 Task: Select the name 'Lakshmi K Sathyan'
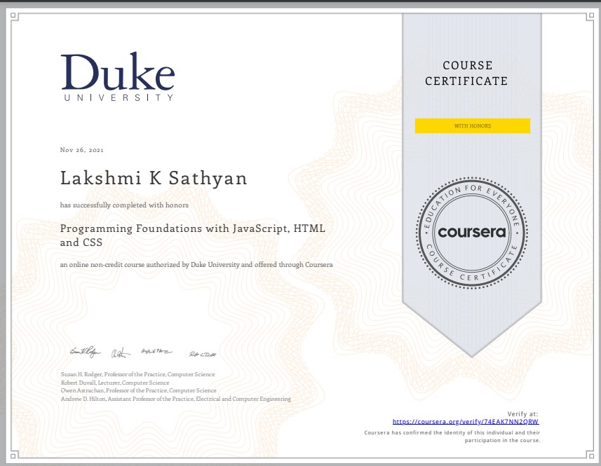(154, 179)
